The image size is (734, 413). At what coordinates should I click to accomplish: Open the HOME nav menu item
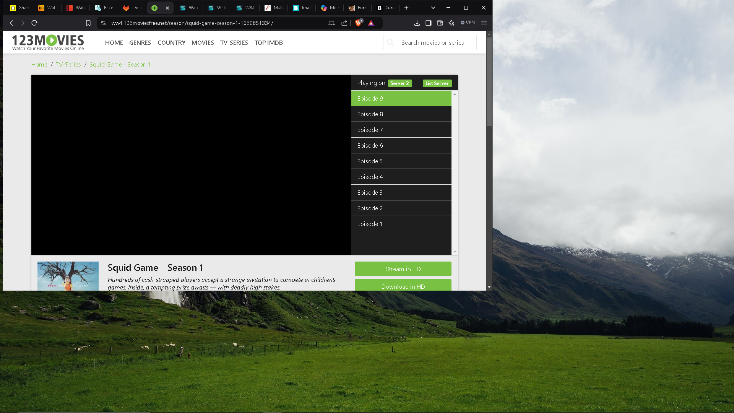114,42
